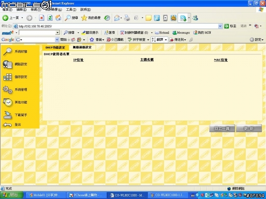Click the Print printer icon
266x199 pixels.
click(127, 18)
